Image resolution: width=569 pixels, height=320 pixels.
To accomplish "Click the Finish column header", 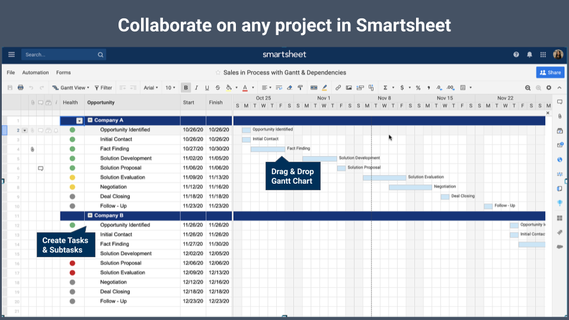I will click(219, 103).
